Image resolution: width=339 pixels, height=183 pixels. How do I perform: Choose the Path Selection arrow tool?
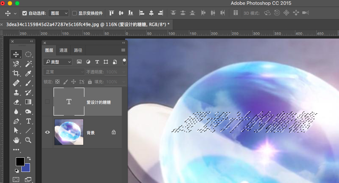tap(16, 131)
